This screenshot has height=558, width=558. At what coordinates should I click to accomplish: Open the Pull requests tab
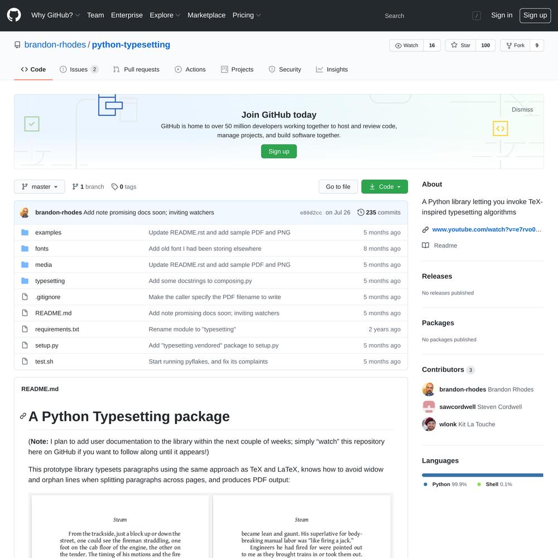coord(136,69)
